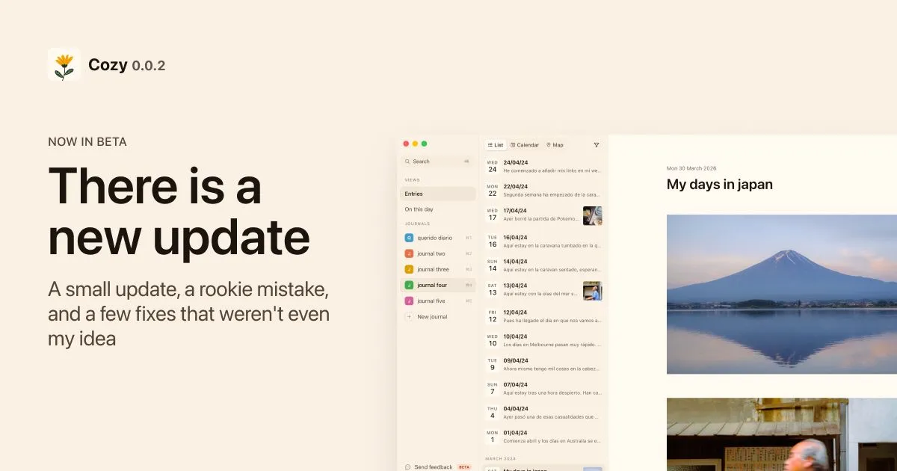The width and height of the screenshot is (897, 471).
Task: Click the There is a new update headline
Action: click(x=179, y=212)
